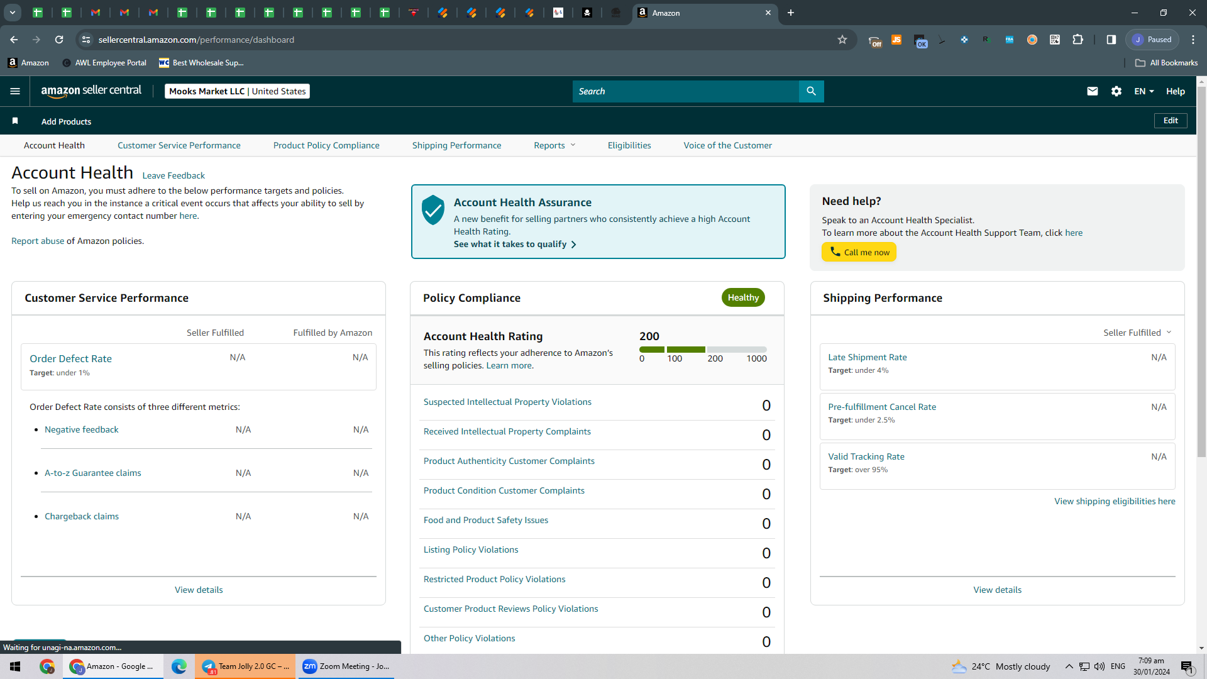
Task: Open the Windows Start menu
Action: [x=15, y=666]
